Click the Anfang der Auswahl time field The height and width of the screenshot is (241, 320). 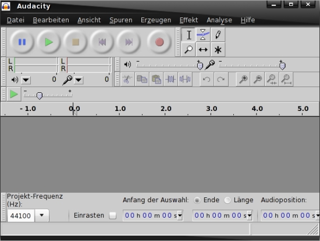(x=153, y=215)
